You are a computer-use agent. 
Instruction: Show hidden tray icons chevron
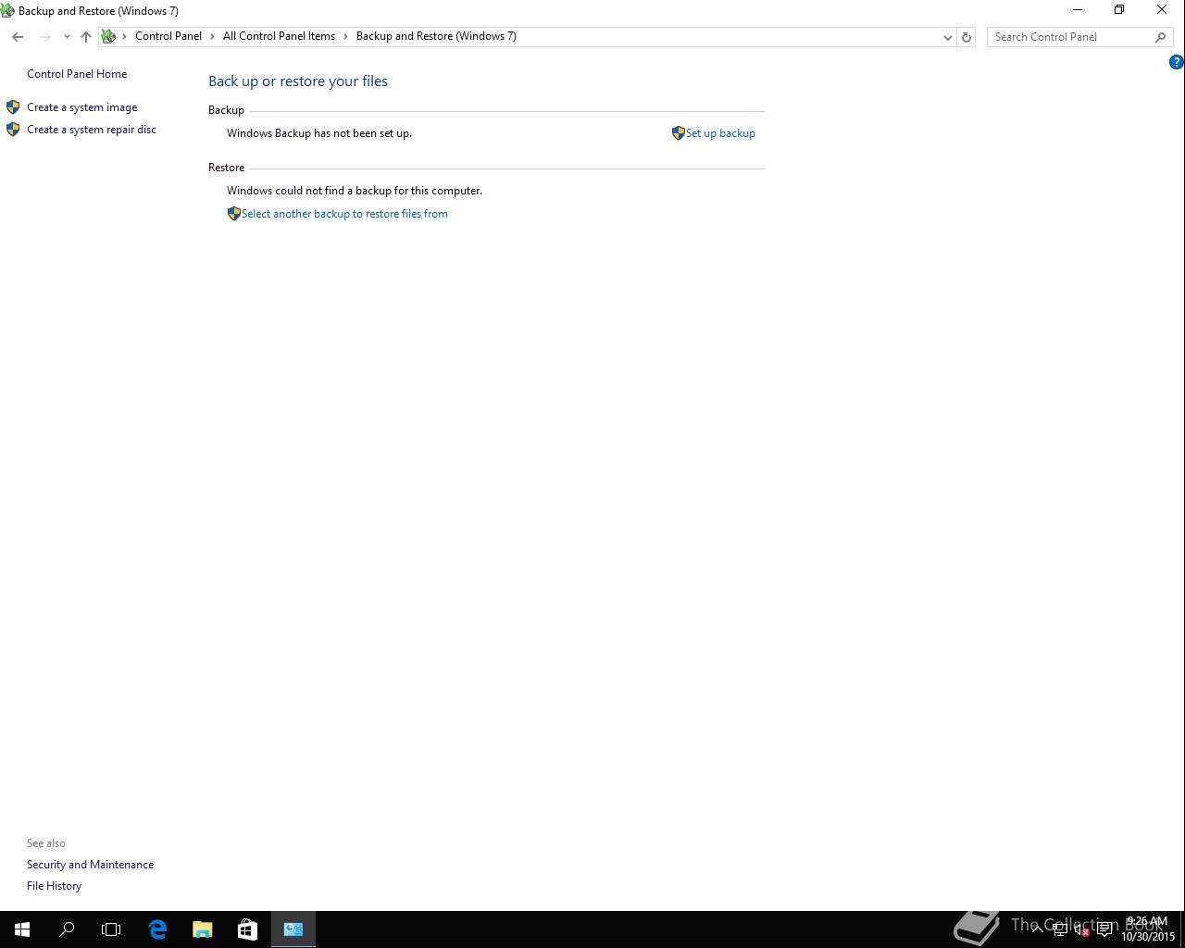click(1038, 929)
